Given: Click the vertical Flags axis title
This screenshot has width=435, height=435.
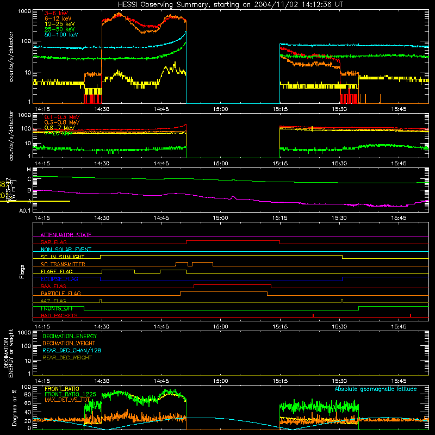Looking at the screenshot, I should (22, 271).
